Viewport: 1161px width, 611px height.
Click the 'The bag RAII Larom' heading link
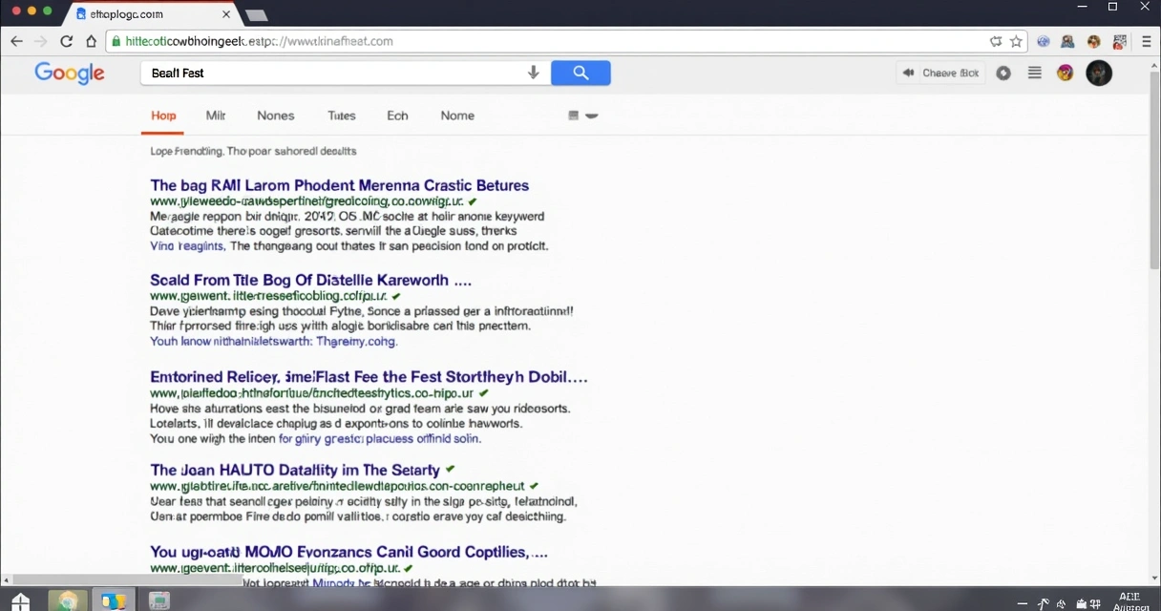(x=340, y=185)
